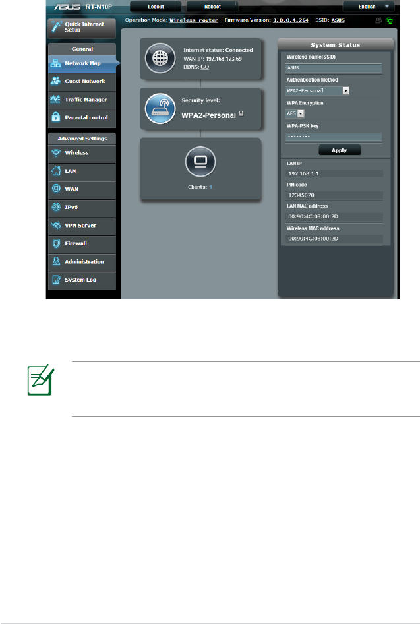Click the Guest Network people icon
The width and height of the screenshot is (420, 624).
[55, 81]
